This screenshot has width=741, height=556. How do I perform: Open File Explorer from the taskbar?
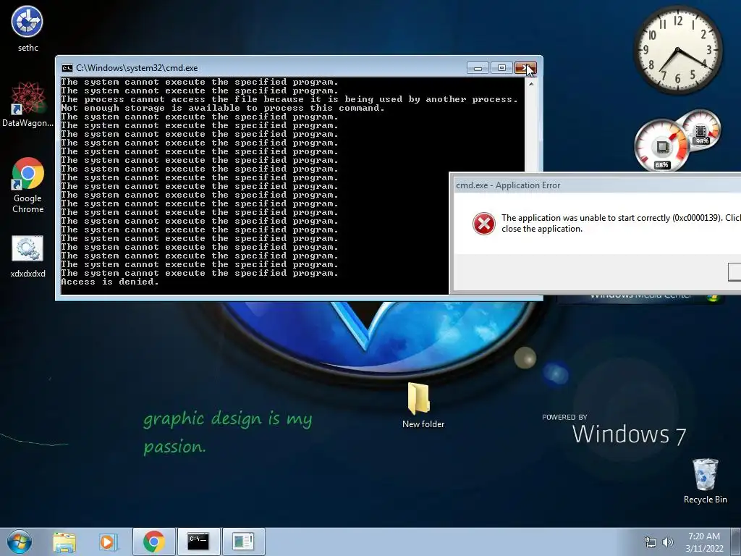click(x=64, y=542)
